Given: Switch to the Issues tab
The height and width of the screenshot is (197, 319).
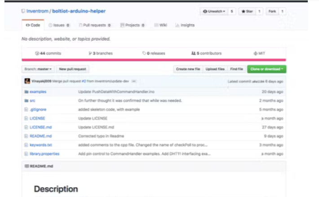Looking at the screenshot, I should [59, 25].
